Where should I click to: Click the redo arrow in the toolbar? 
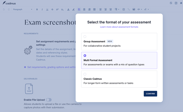click(9, 10)
